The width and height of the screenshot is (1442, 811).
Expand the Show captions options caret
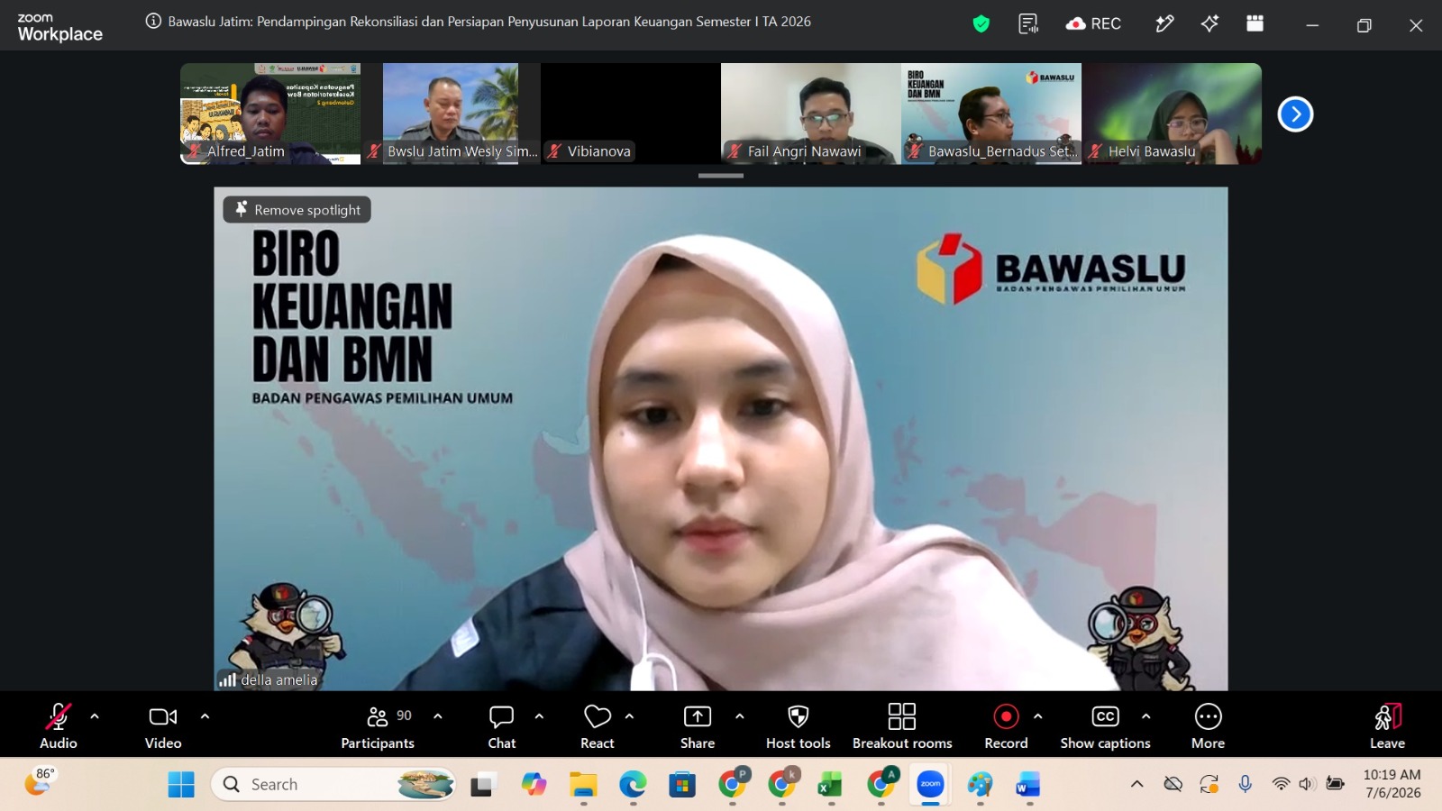coord(1146,716)
